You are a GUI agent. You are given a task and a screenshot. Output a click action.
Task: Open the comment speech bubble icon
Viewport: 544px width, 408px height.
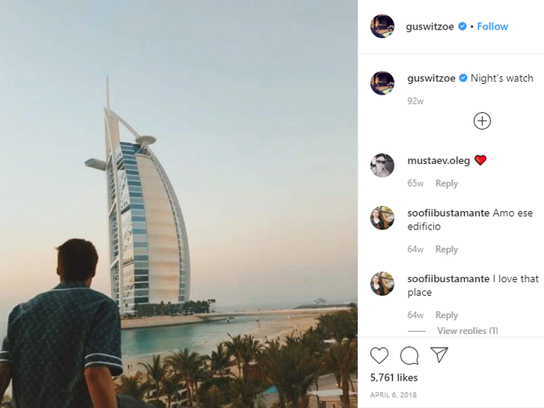(x=410, y=355)
